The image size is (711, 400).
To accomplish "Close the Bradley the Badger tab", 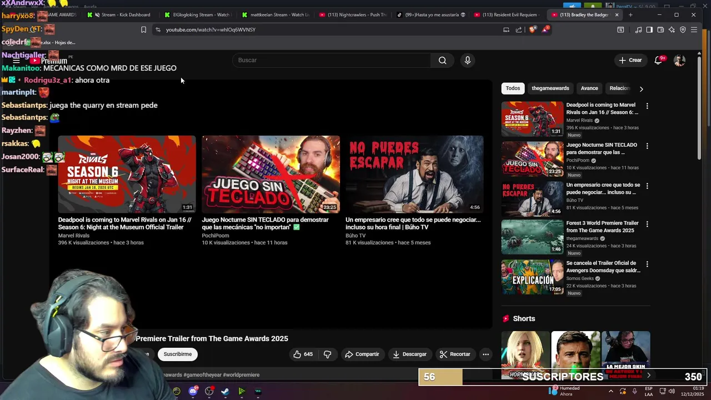I will click(x=617, y=14).
